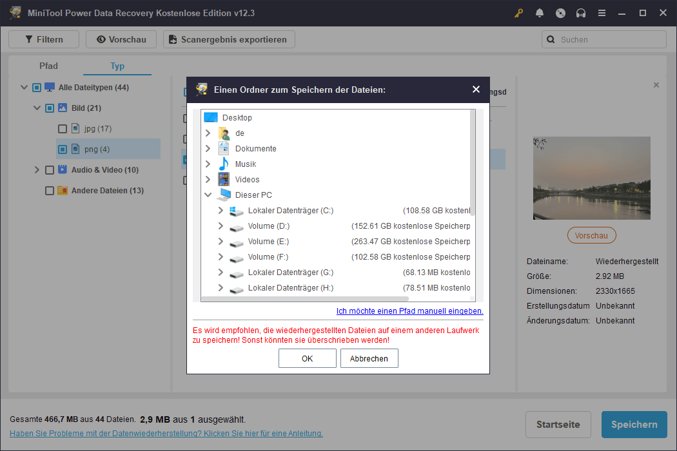
Task: Toggle the Bild (21) checkbox
Action: (x=50, y=108)
